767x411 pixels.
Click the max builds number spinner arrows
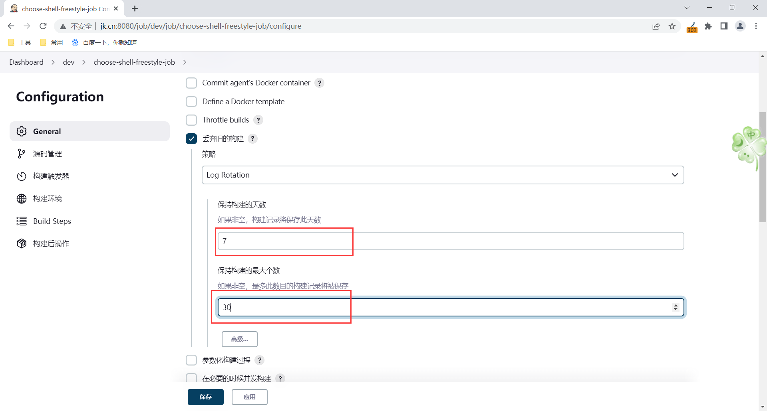[x=676, y=307]
